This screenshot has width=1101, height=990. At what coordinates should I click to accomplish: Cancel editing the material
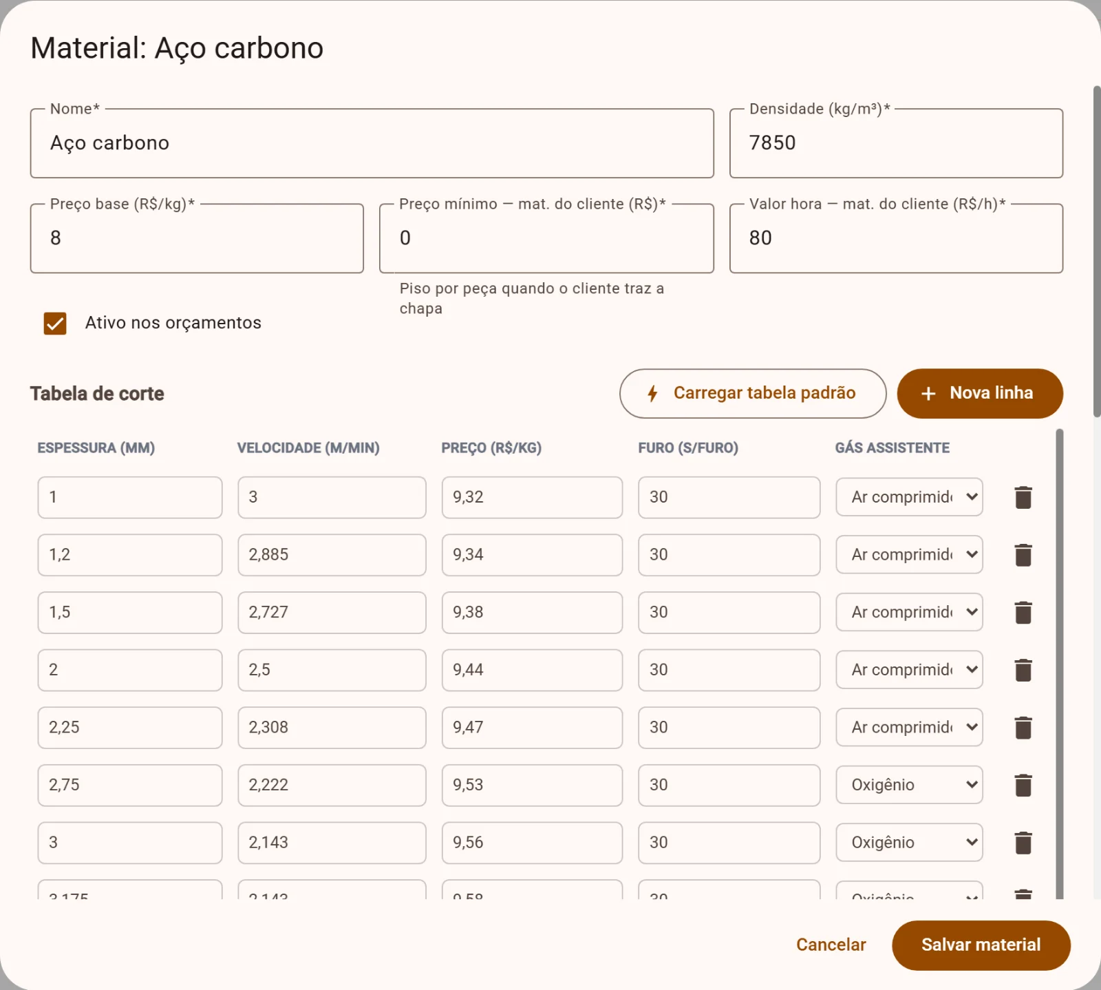point(831,945)
